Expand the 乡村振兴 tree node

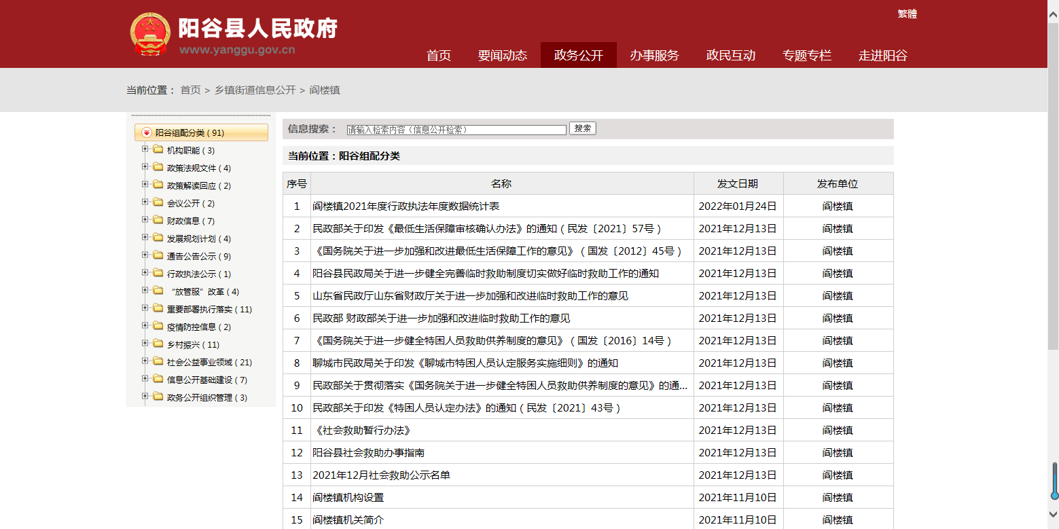coord(145,344)
